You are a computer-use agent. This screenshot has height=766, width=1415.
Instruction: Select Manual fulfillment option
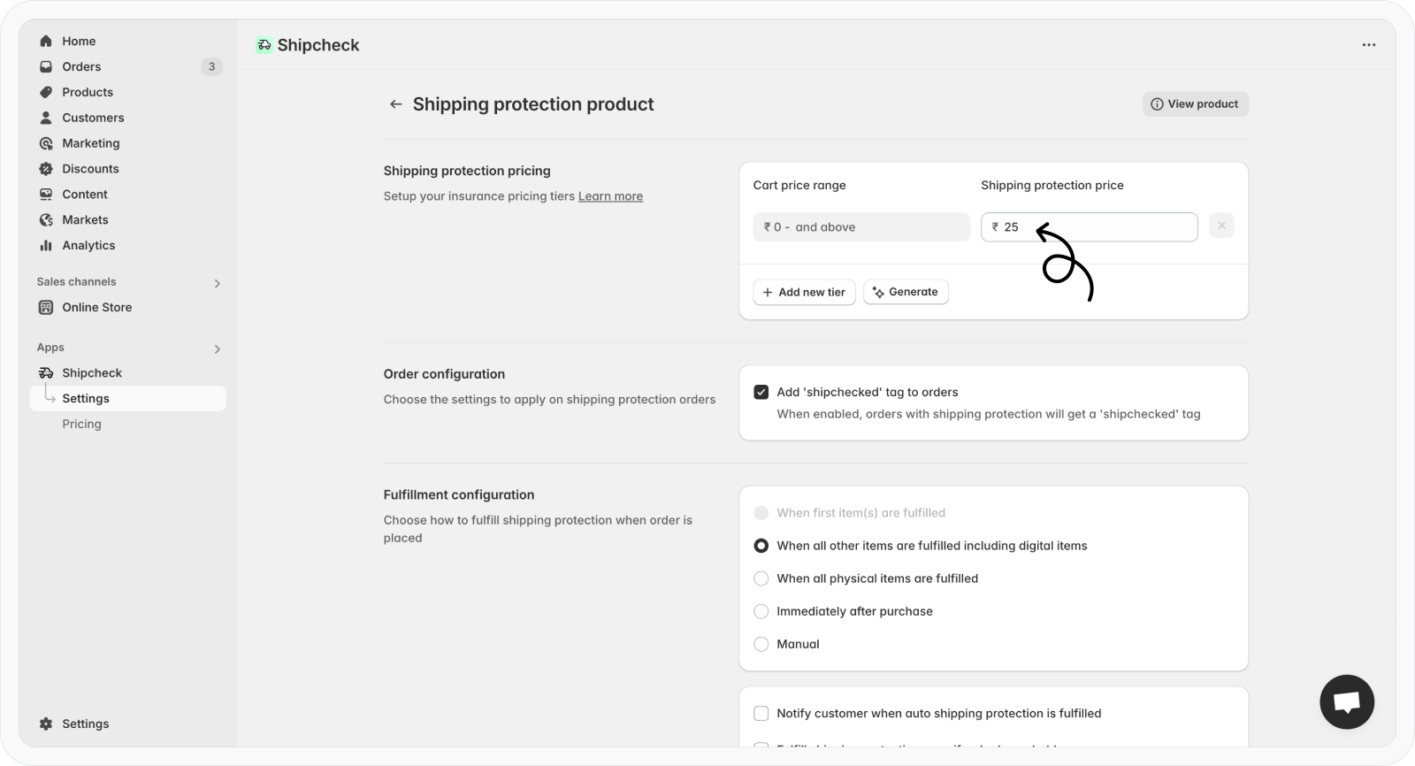pos(761,644)
